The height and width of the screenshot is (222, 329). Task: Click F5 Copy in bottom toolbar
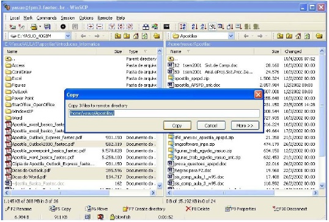pyautogui.click(x=60, y=209)
